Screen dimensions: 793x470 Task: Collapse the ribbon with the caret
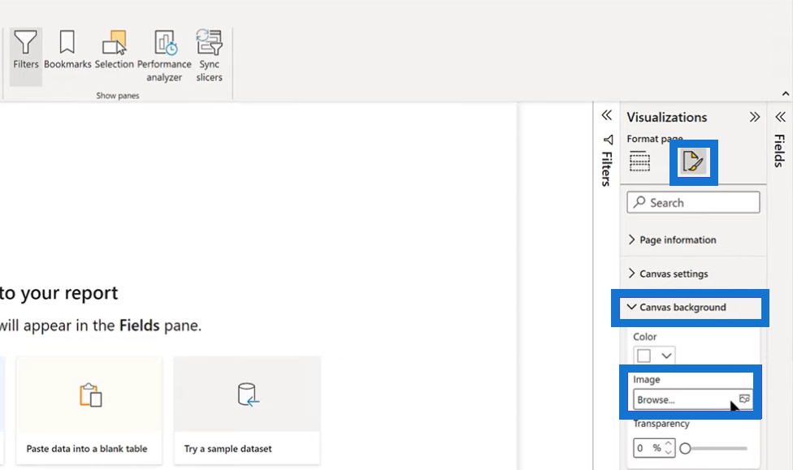click(786, 93)
